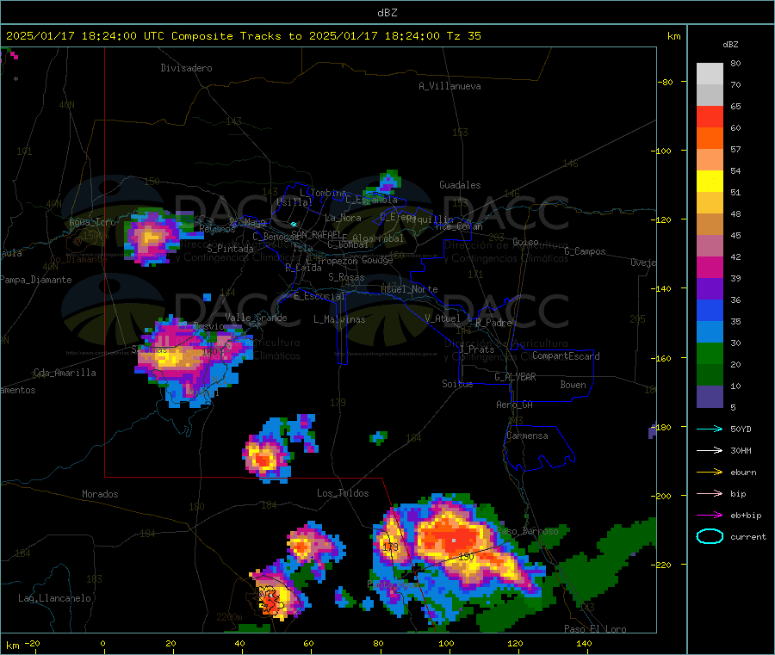This screenshot has height=655, width=775.
Task: Click the Atuel_Norte map label
Action: [x=409, y=289]
